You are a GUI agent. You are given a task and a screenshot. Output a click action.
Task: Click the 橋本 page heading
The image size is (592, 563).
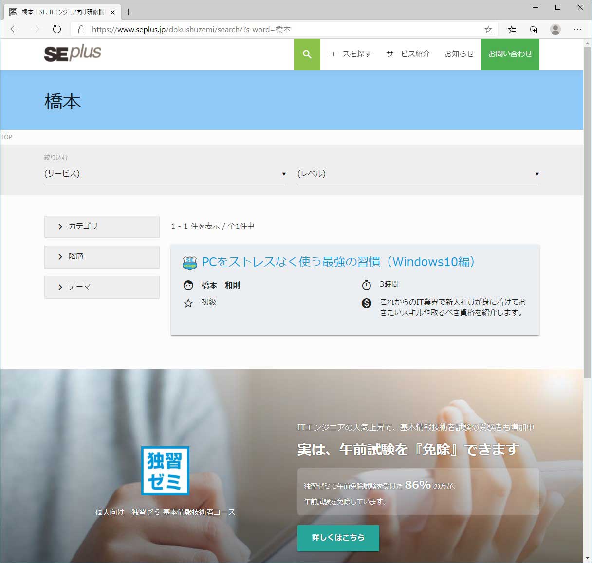[63, 102]
